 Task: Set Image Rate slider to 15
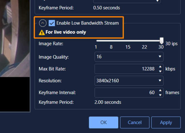pos(128,41)
